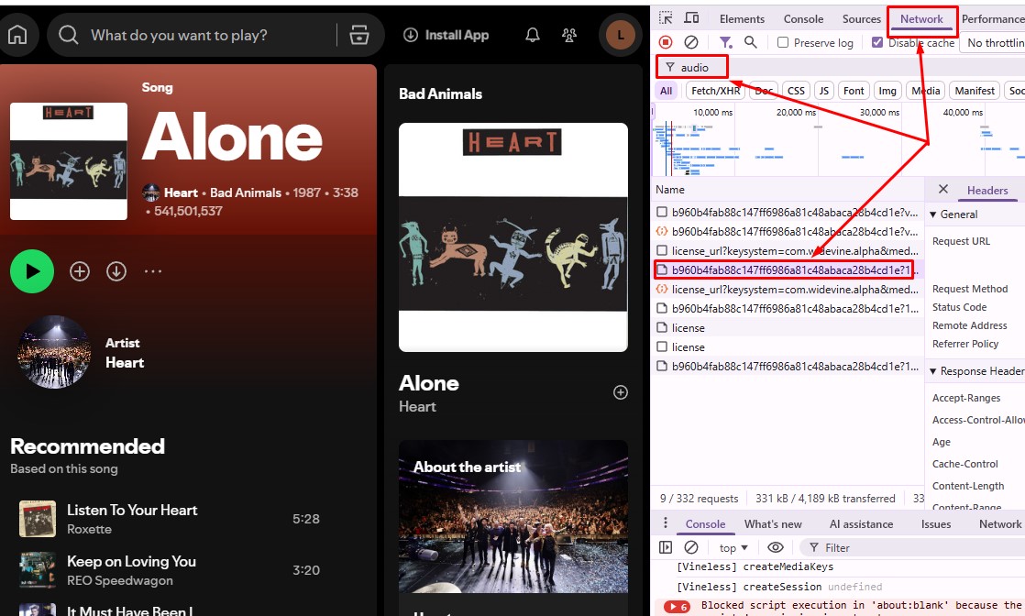Open the Issues drawer tab

pyautogui.click(x=935, y=523)
